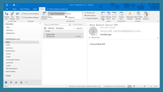Open the Home tab
This screenshot has width=163, height=92.
[14, 9]
